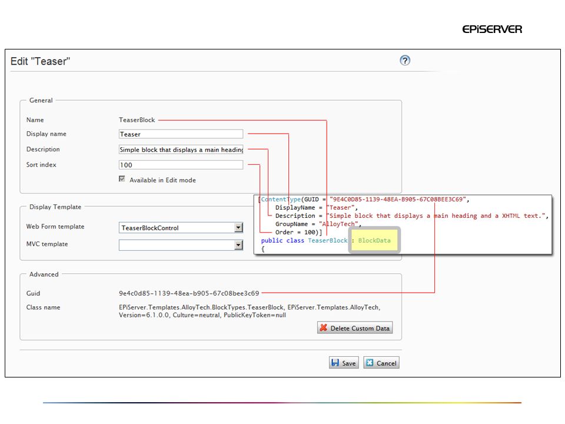
Task: Click the MVC template label
Action: pos(47,244)
